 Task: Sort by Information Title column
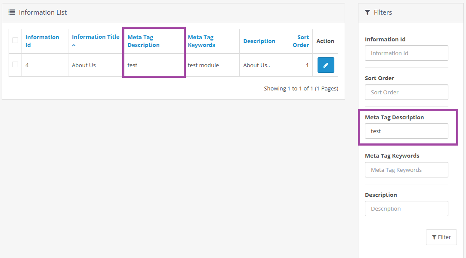click(96, 37)
